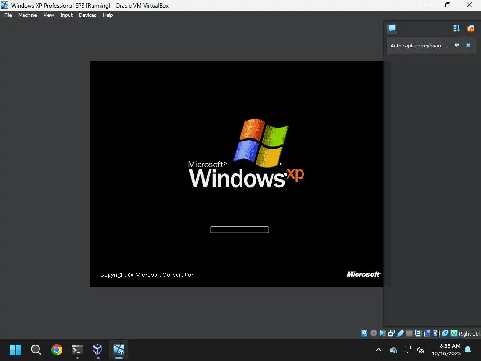Click the Right Ctrl host key label
This screenshot has height=361, width=481.
point(469,334)
